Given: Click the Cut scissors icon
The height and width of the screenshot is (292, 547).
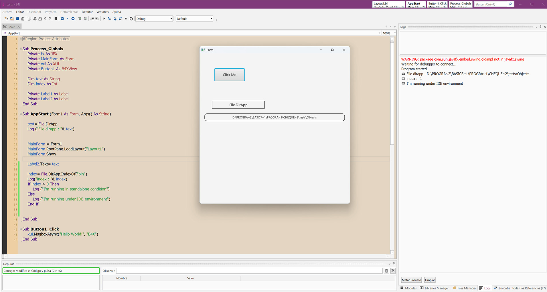Looking at the screenshot, I should pos(35,19).
